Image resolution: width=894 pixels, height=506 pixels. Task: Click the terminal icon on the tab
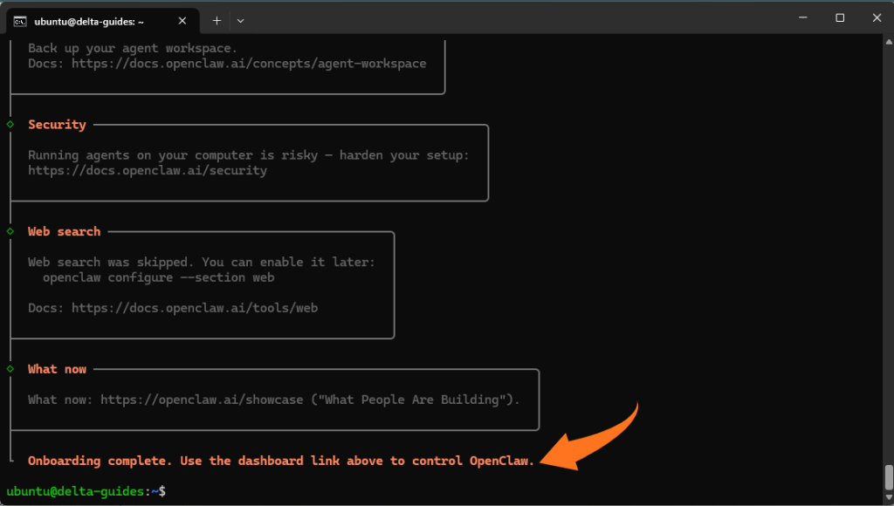pos(20,20)
